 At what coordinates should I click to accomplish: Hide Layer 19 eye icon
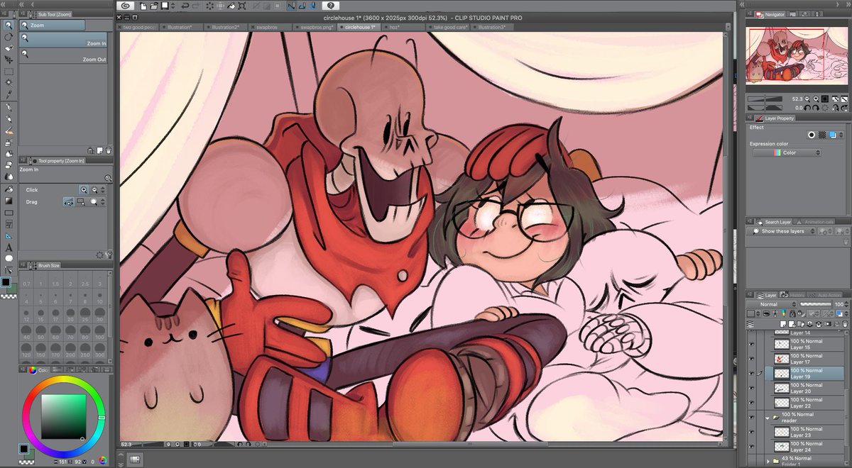(x=752, y=374)
